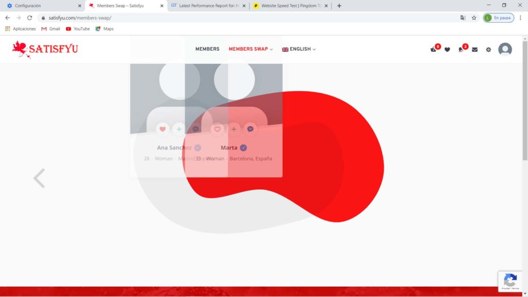Screen dimensions: 528x297
Task: Open the Gmail bookmark
Action: click(x=51, y=29)
